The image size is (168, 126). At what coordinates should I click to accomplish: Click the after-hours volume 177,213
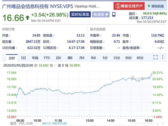(147, 18)
